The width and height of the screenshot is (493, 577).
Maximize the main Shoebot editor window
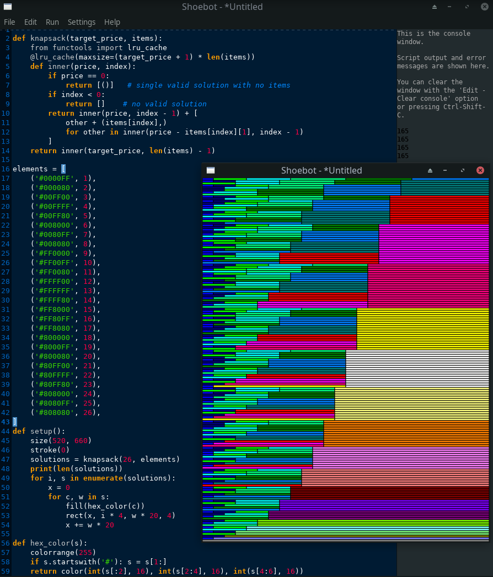click(x=467, y=7)
